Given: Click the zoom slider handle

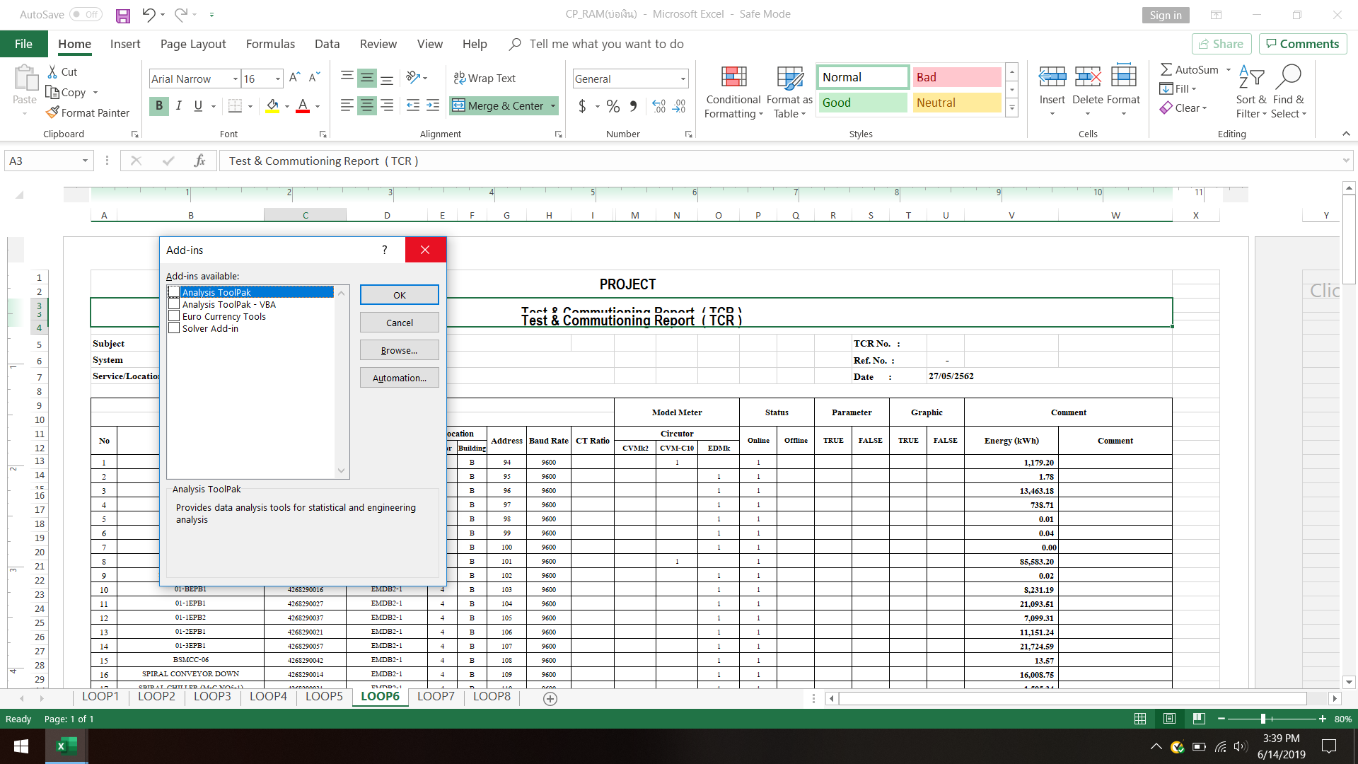Looking at the screenshot, I should [x=1263, y=719].
